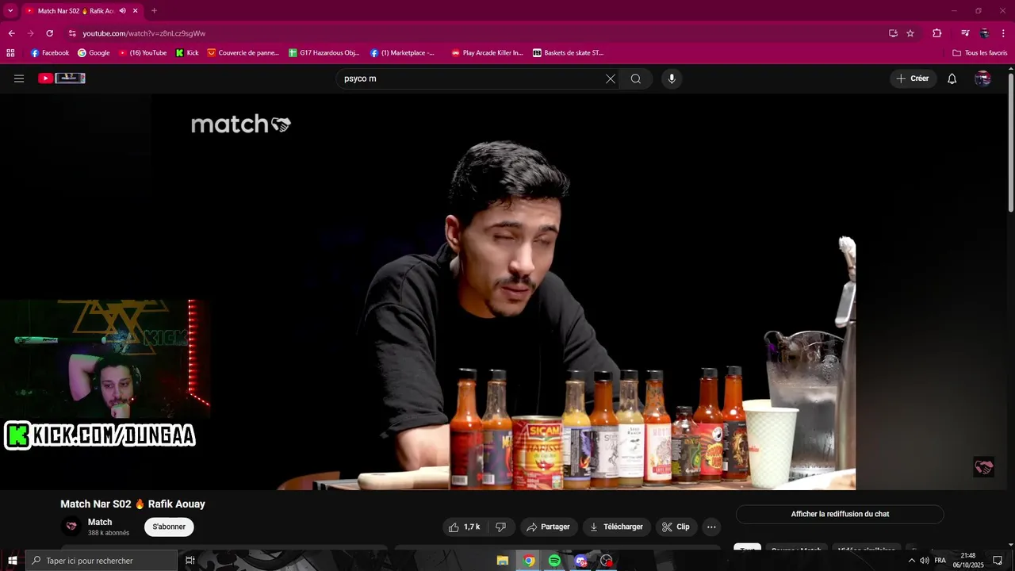Viewport: 1015px width, 571px height.
Task: Click Taper ici pour rechercher box
Action: point(101,561)
